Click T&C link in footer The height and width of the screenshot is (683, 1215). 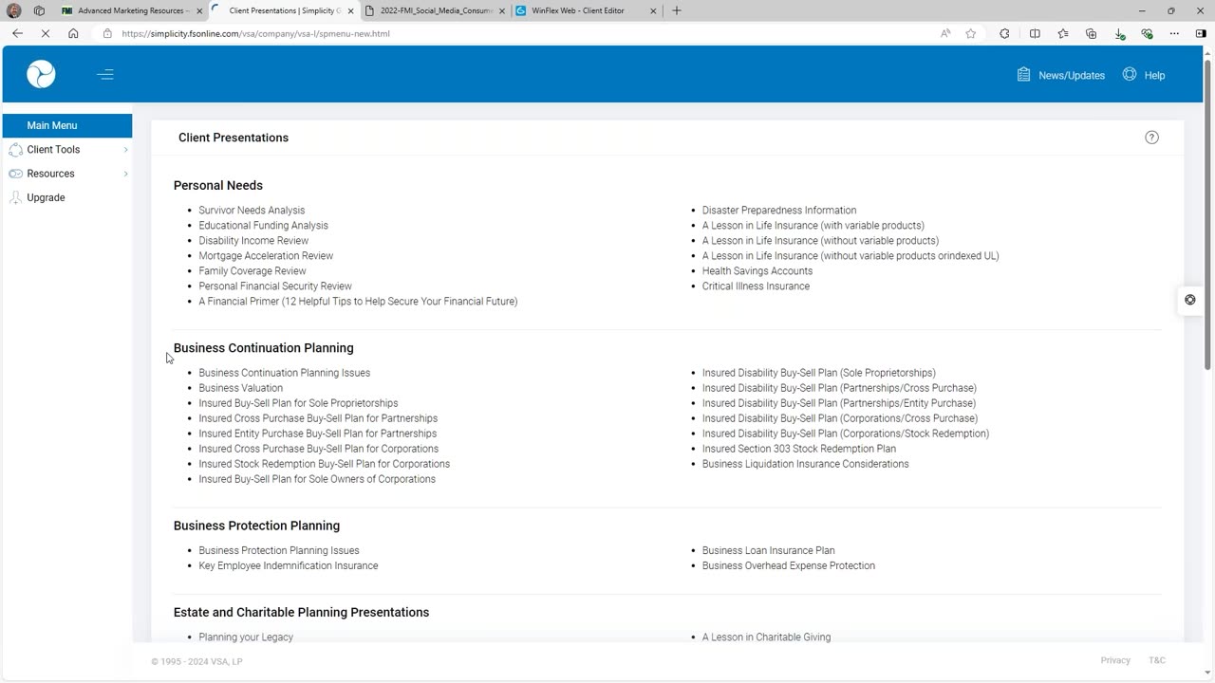[x=1157, y=660]
